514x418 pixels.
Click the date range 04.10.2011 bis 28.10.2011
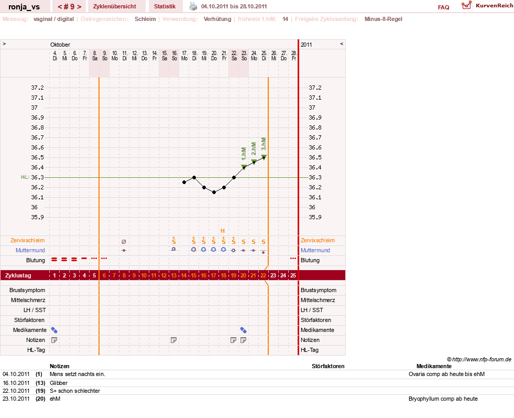point(234,6)
